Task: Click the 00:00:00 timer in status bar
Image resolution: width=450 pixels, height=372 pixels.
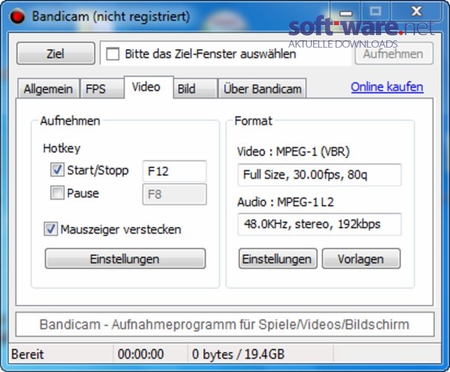Action: [140, 354]
